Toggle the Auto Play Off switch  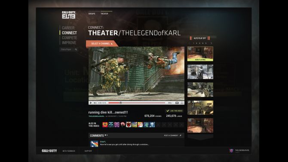pos(200,38)
